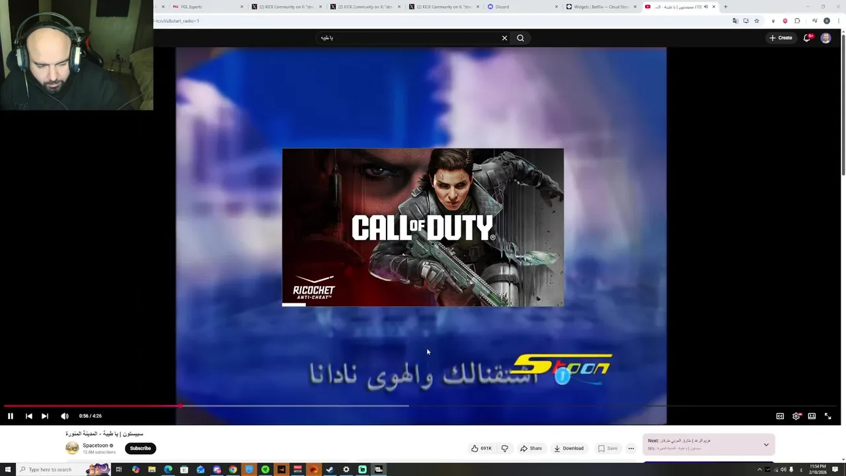Focus the YouTube search input field
Viewport: 846px width, 476px height.
point(406,38)
